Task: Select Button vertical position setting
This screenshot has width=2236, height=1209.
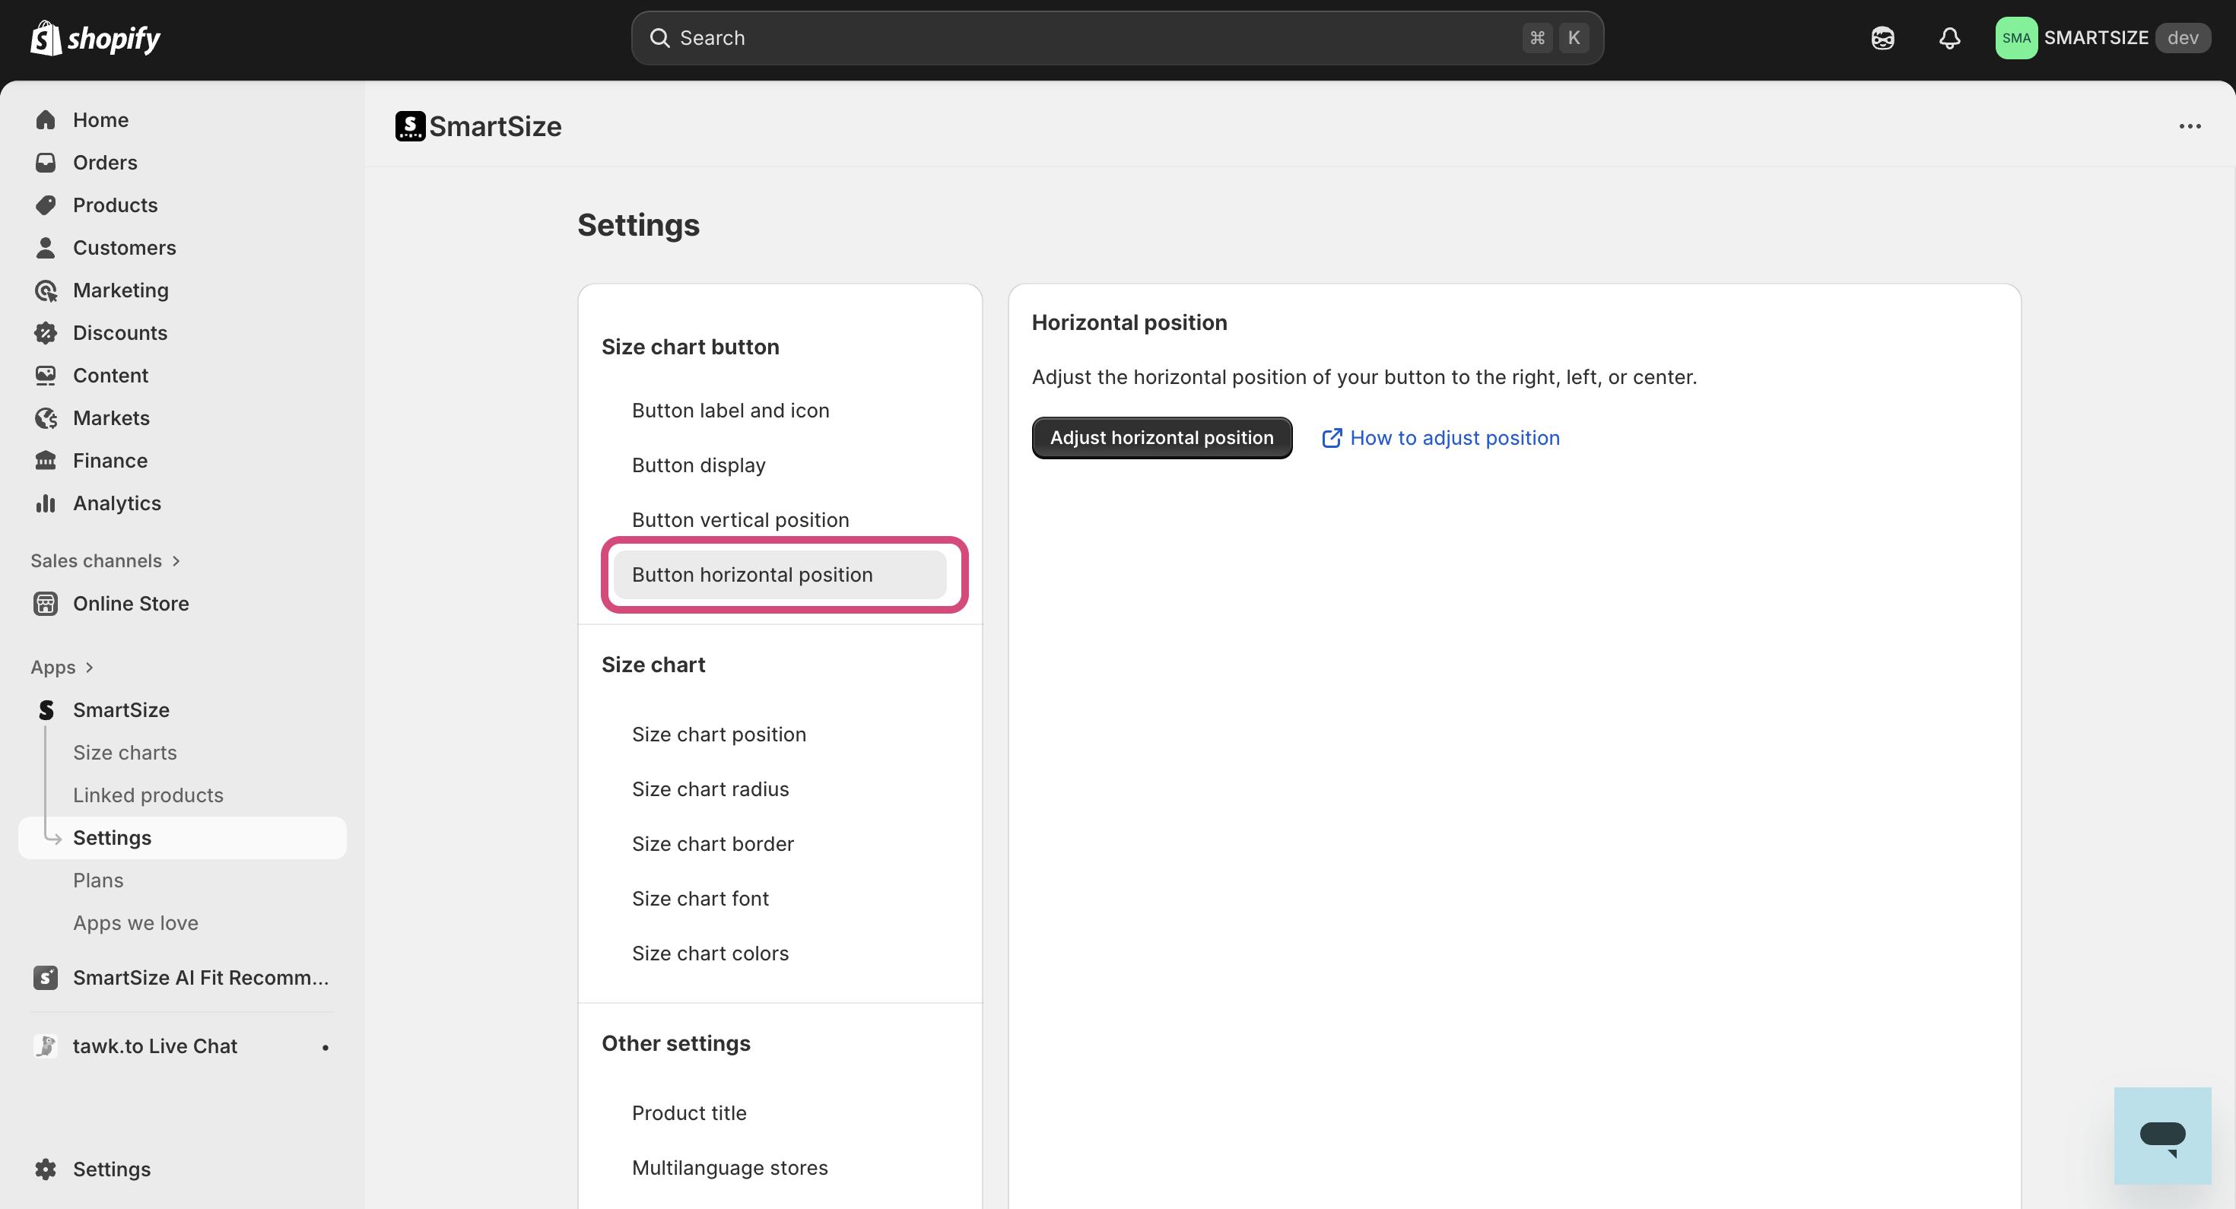Action: coord(739,520)
